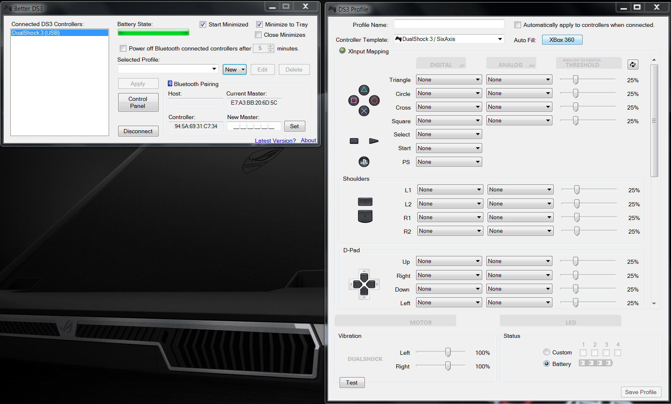This screenshot has height=404, width=671.
Task: Click the D-Pad direction icon
Action: [364, 284]
